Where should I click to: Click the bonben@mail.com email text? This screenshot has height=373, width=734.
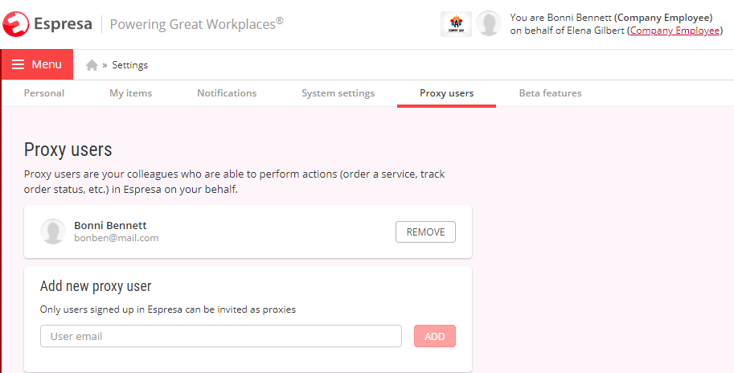click(x=116, y=238)
